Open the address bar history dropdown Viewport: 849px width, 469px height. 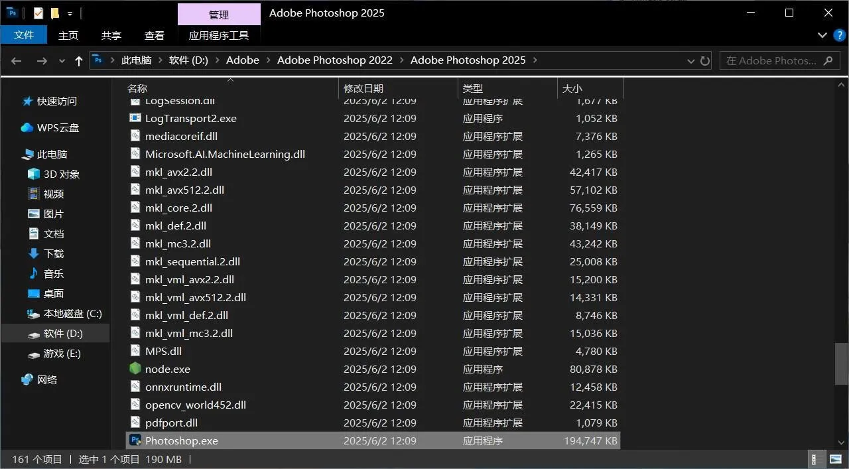coord(690,60)
